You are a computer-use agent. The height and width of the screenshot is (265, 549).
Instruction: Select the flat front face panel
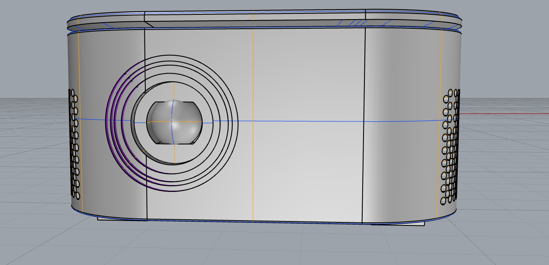tap(305, 165)
